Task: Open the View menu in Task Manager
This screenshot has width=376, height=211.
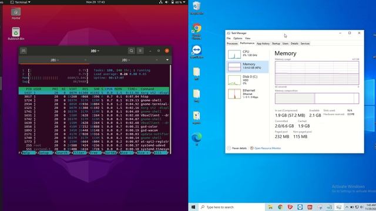Action: tap(248, 38)
